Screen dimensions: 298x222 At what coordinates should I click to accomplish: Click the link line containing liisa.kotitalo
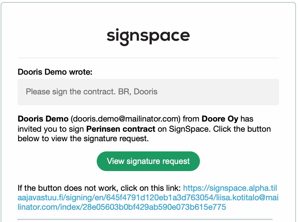click(x=148, y=198)
